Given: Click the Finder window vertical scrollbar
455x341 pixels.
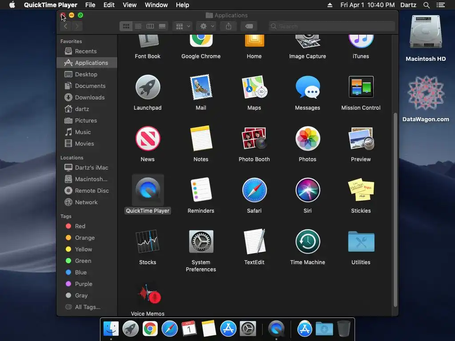Looking at the screenshot, I should click(x=395, y=210).
